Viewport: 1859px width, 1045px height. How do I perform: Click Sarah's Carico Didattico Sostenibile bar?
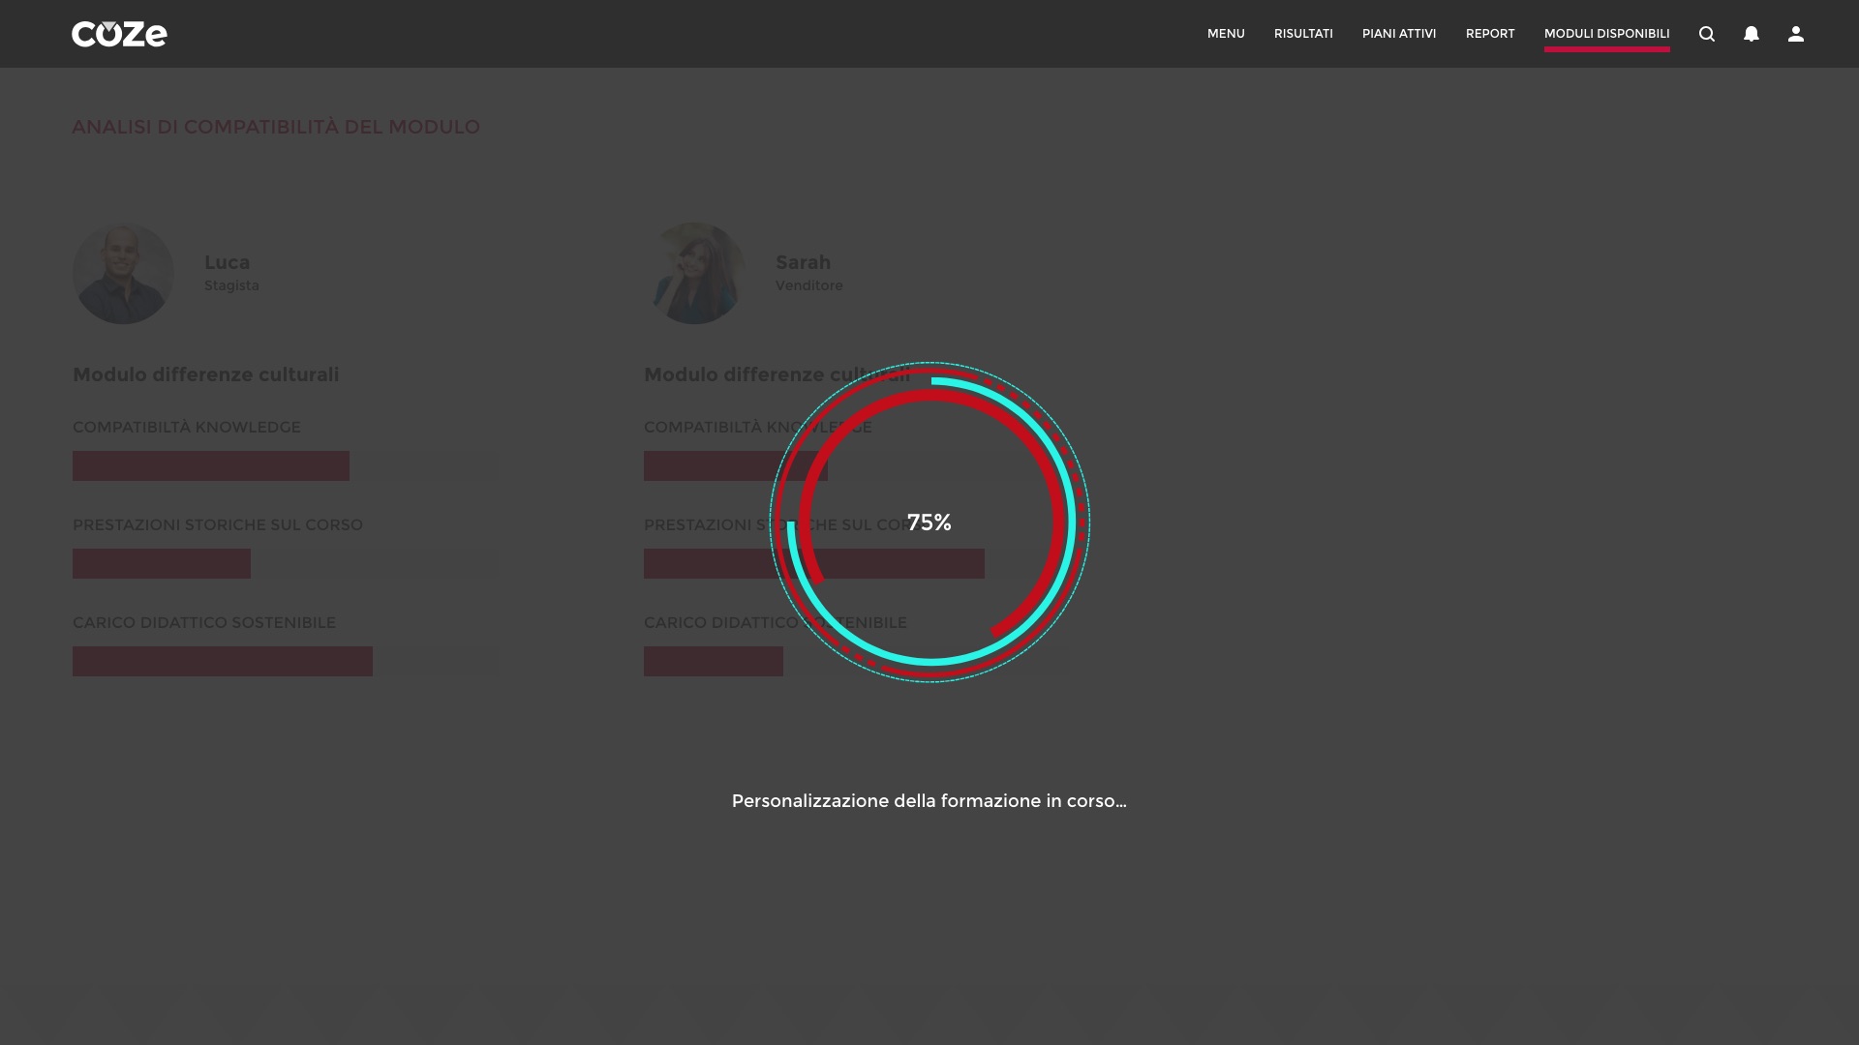point(714,662)
